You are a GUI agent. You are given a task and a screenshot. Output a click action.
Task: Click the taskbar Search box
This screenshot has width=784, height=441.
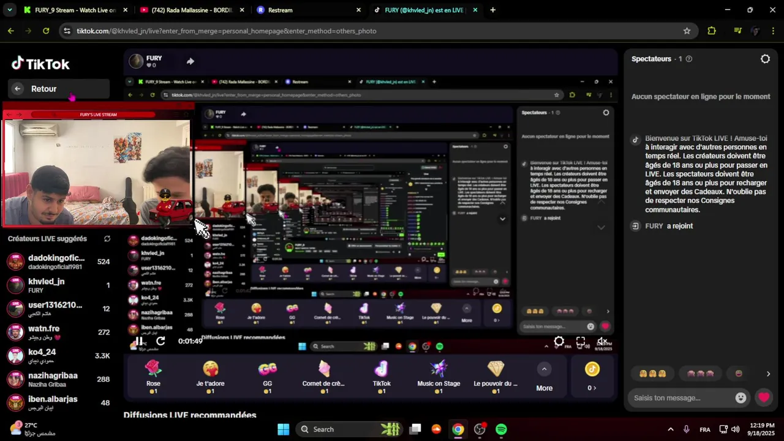349,429
